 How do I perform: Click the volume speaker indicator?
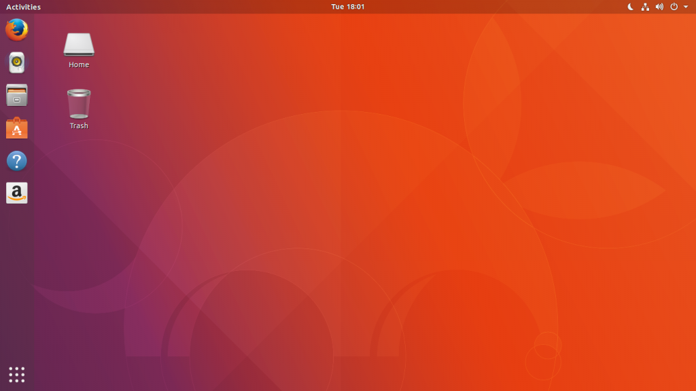659,7
